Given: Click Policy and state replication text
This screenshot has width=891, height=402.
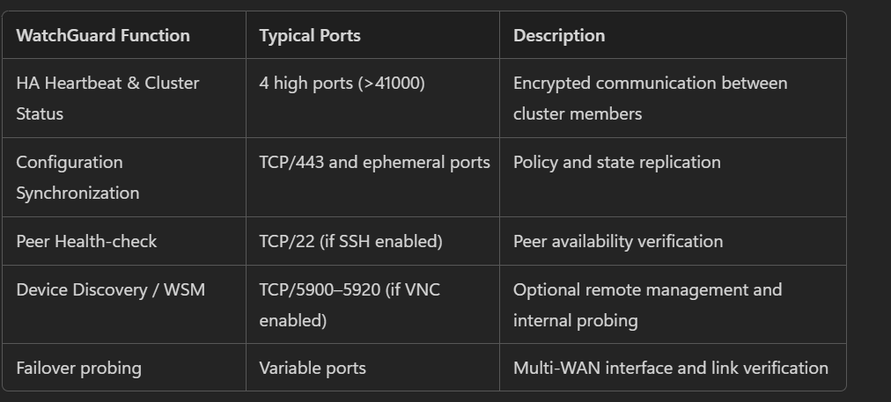Looking at the screenshot, I should tap(616, 163).
